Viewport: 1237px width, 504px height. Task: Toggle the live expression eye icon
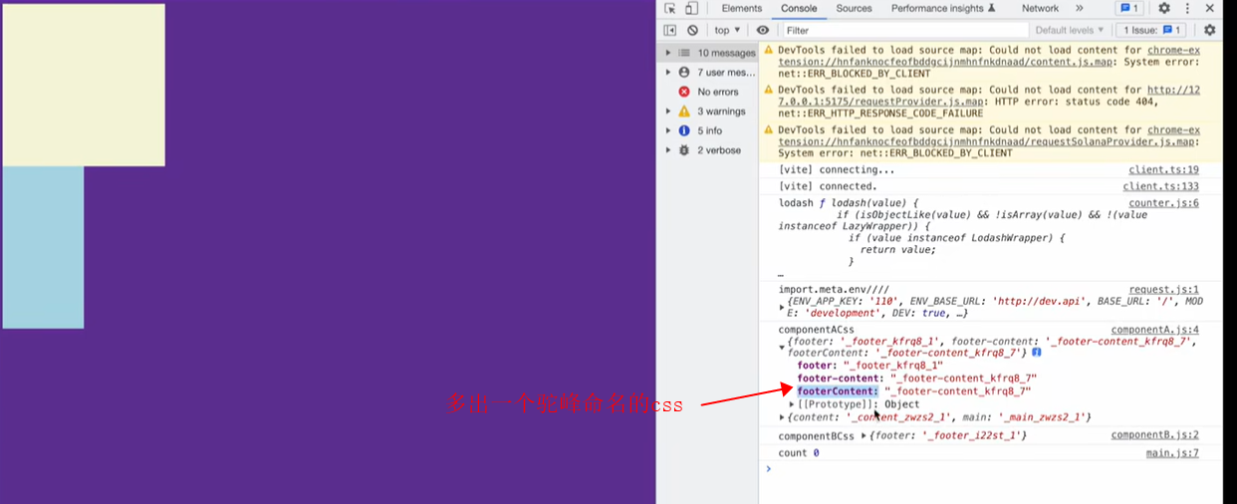click(x=763, y=30)
